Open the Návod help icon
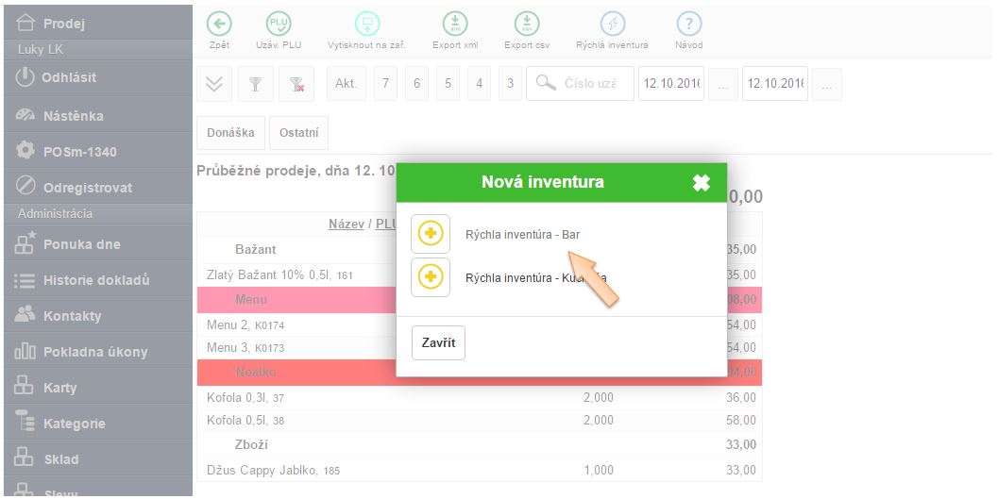 coord(688,25)
